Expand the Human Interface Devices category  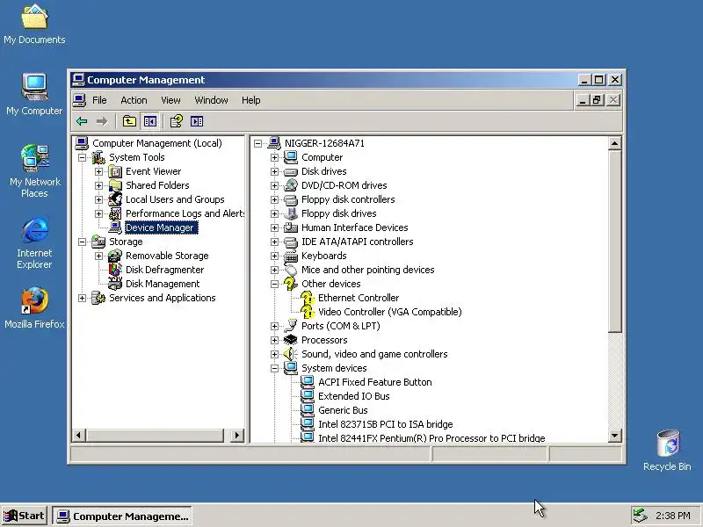[x=274, y=227]
